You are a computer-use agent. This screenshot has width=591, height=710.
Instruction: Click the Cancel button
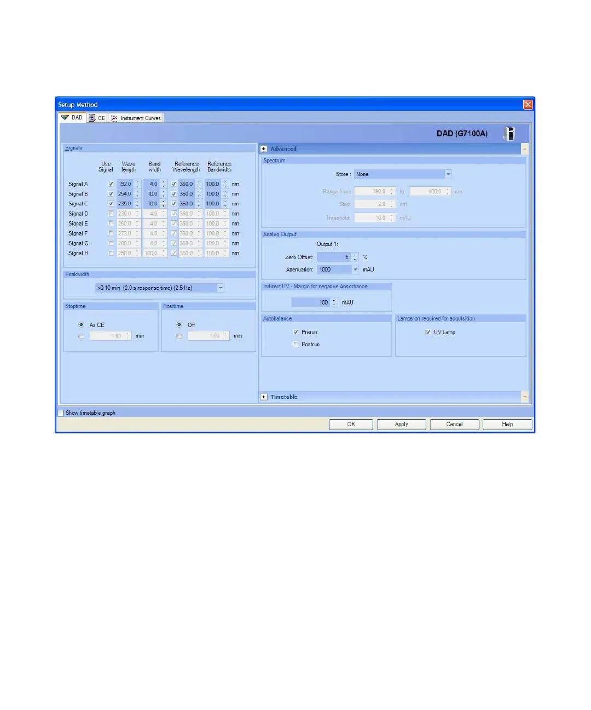455,424
